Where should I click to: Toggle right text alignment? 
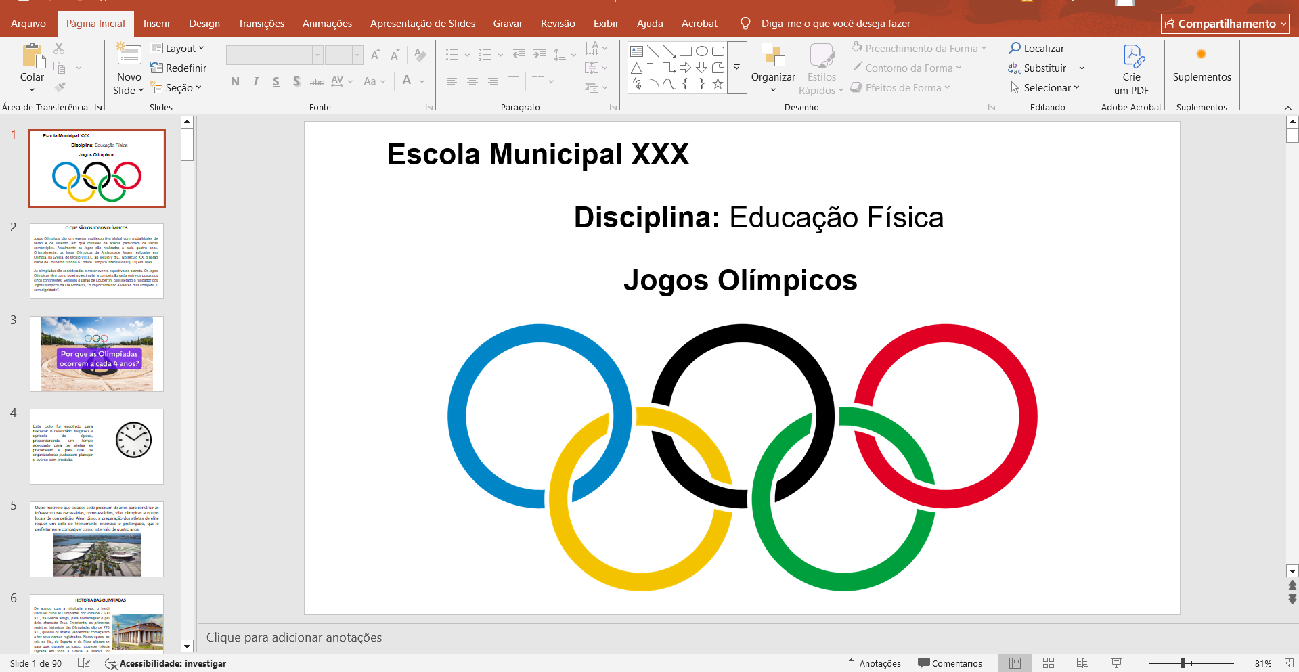click(x=493, y=81)
